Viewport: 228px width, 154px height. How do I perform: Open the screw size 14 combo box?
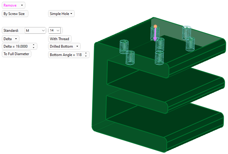(x=55, y=31)
